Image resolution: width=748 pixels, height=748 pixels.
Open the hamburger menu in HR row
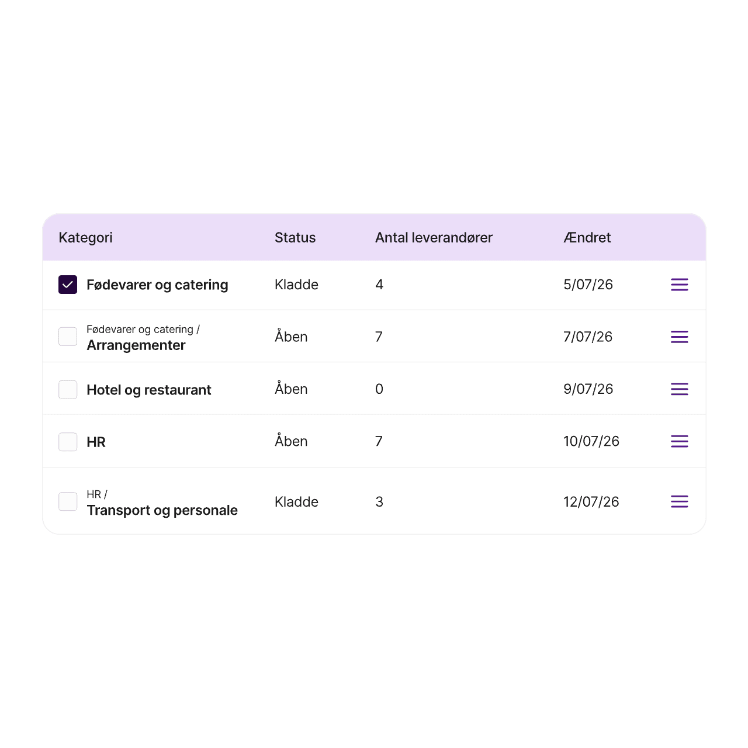(x=679, y=441)
